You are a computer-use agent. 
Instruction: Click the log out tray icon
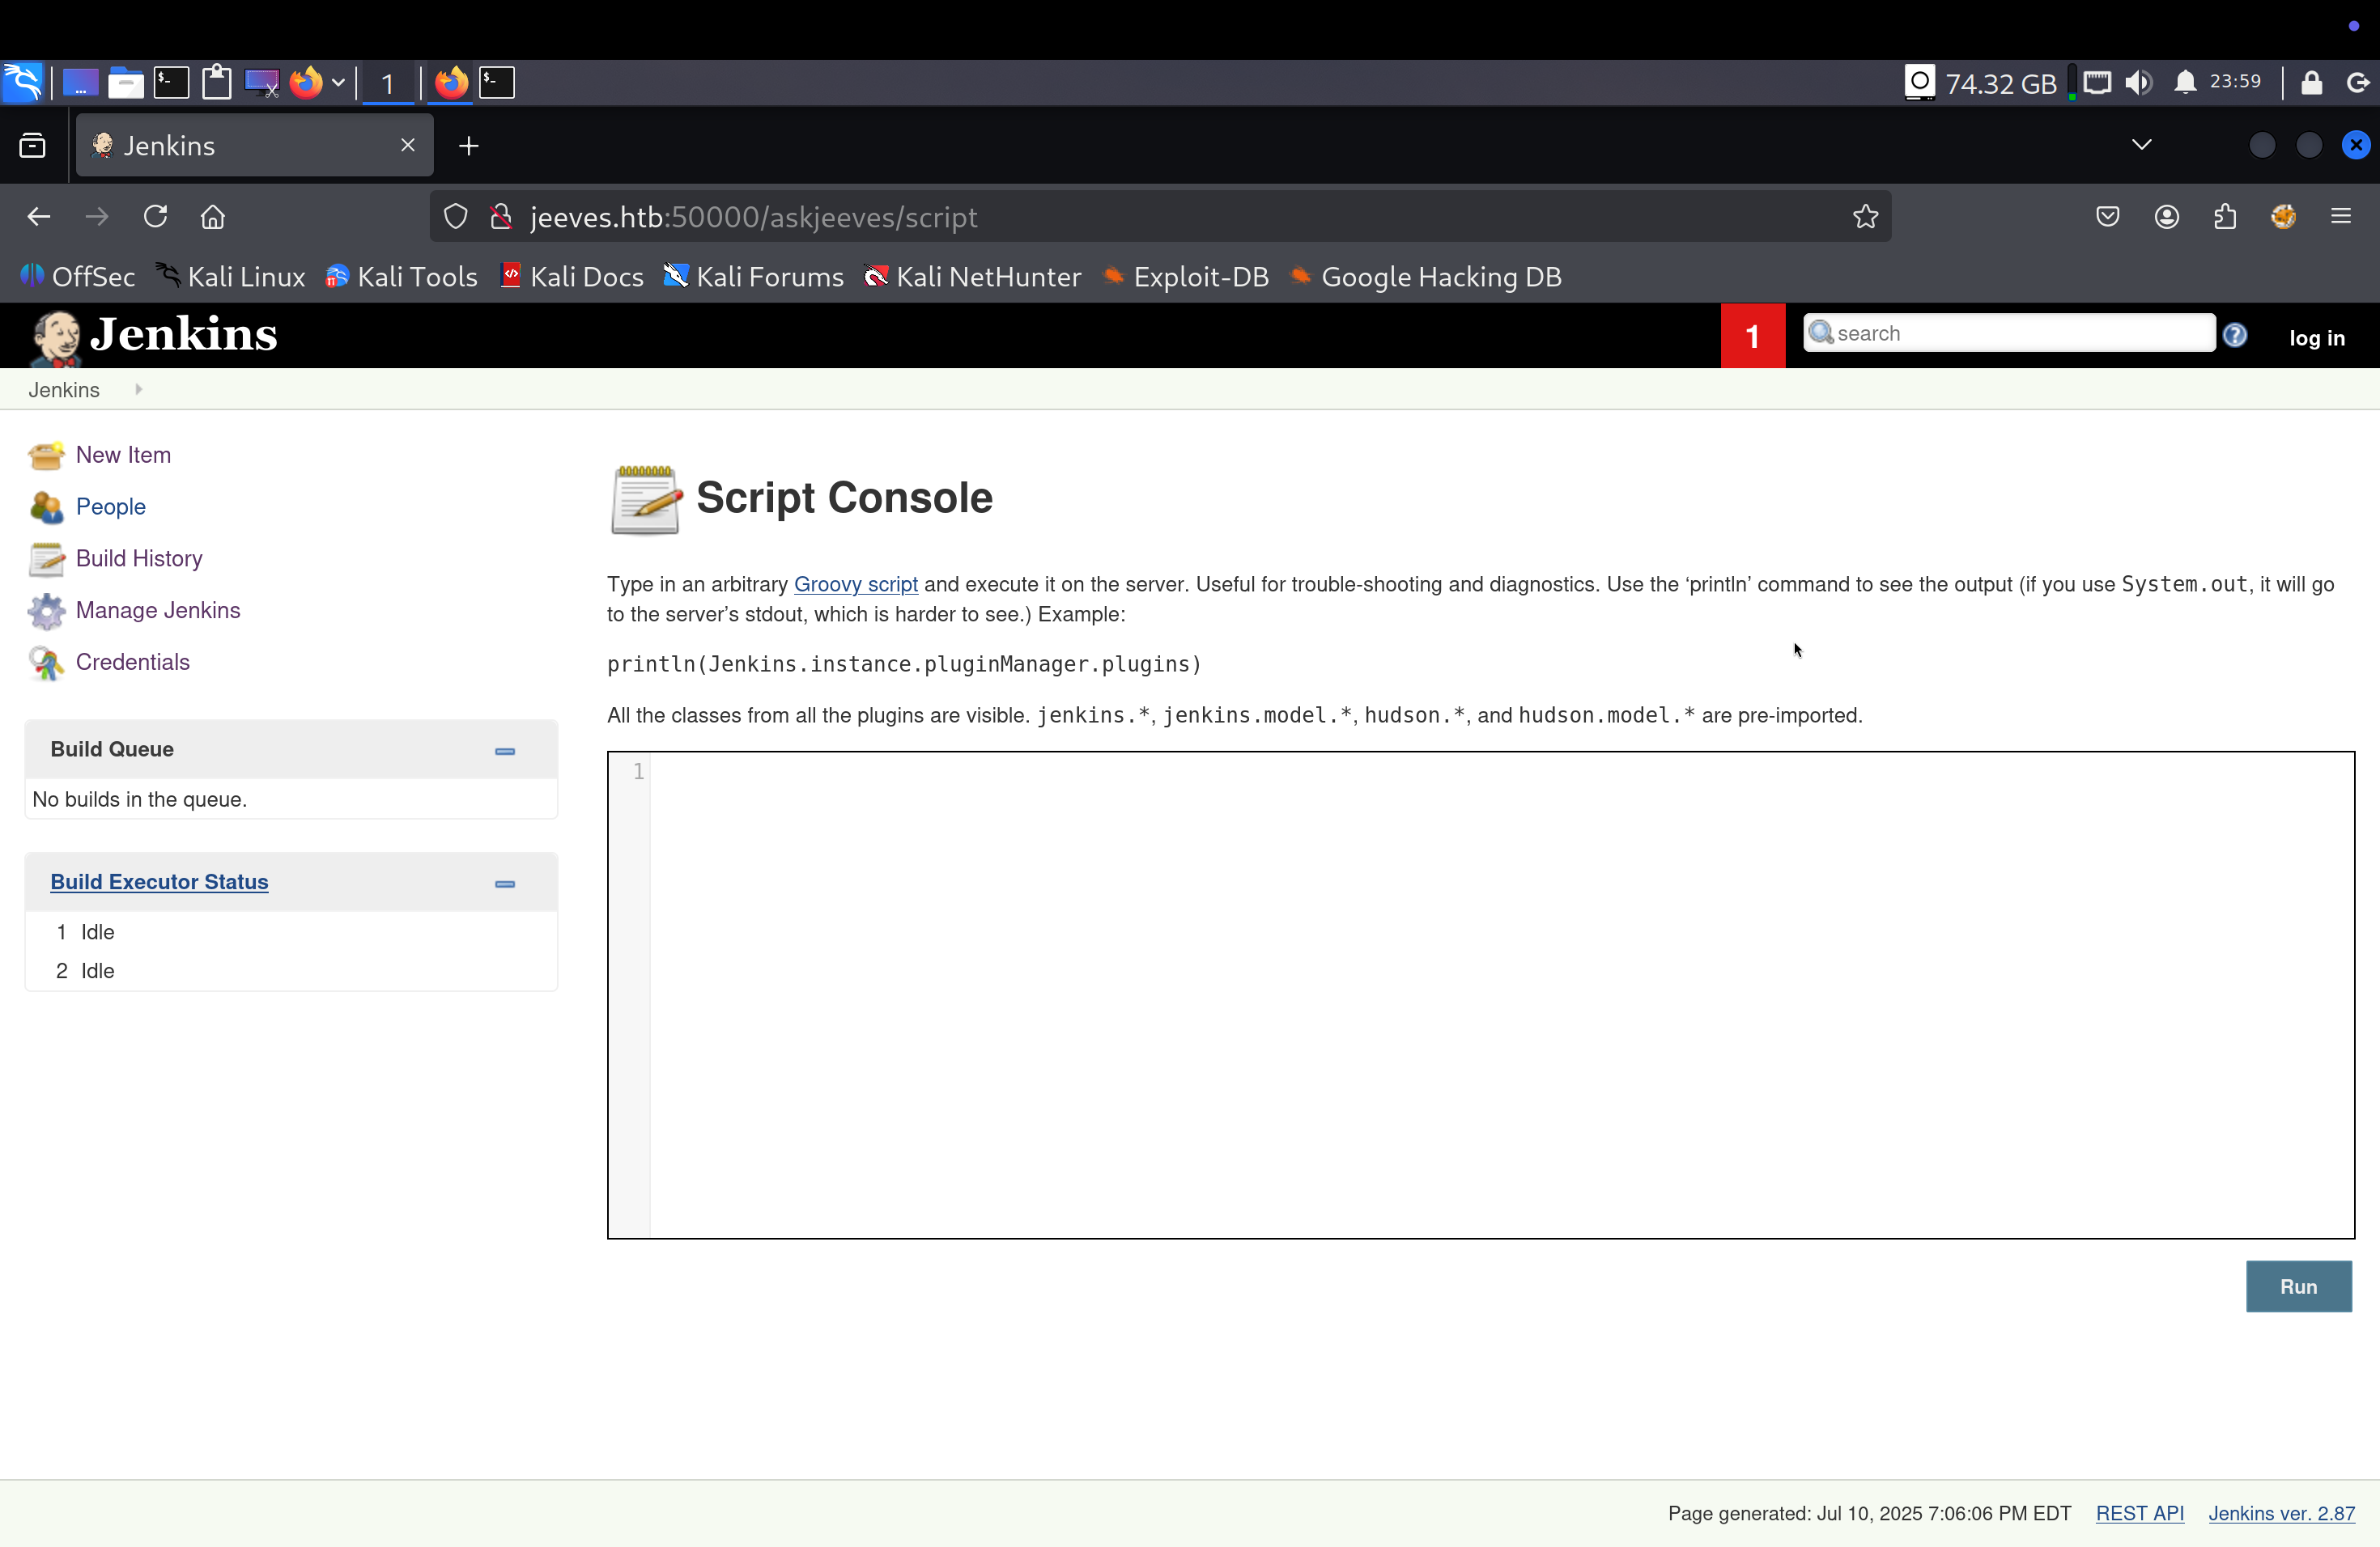pyautogui.click(x=2357, y=82)
